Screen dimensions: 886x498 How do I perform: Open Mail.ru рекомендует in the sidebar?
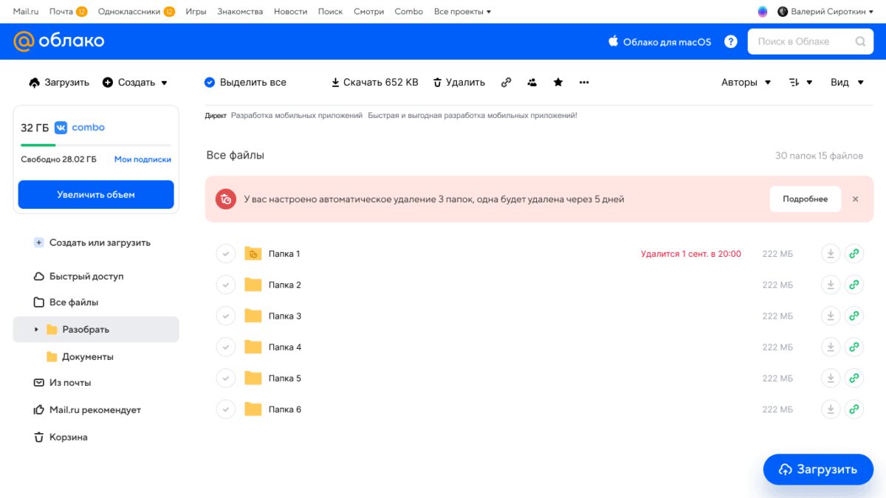[87, 410]
